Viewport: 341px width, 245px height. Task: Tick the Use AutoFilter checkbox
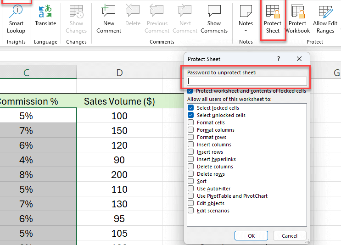tap(191, 189)
